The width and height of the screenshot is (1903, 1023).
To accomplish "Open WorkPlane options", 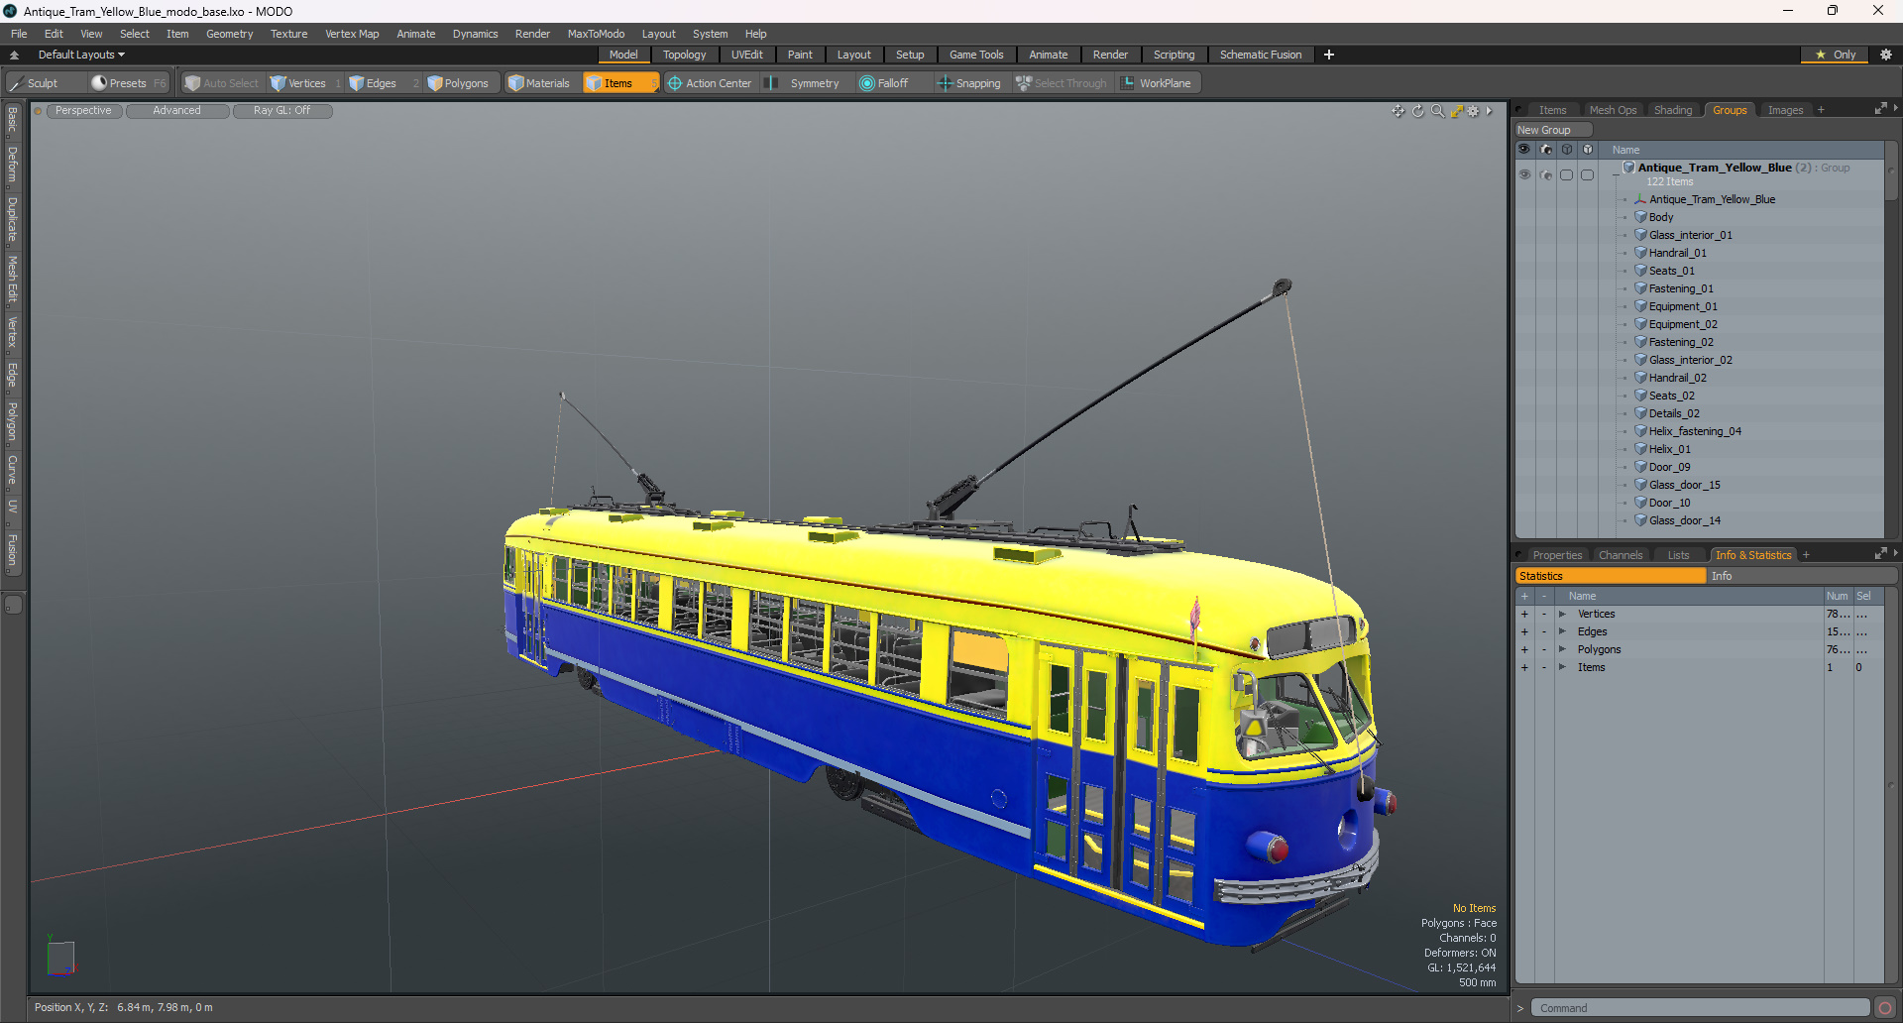I will [x=1157, y=83].
